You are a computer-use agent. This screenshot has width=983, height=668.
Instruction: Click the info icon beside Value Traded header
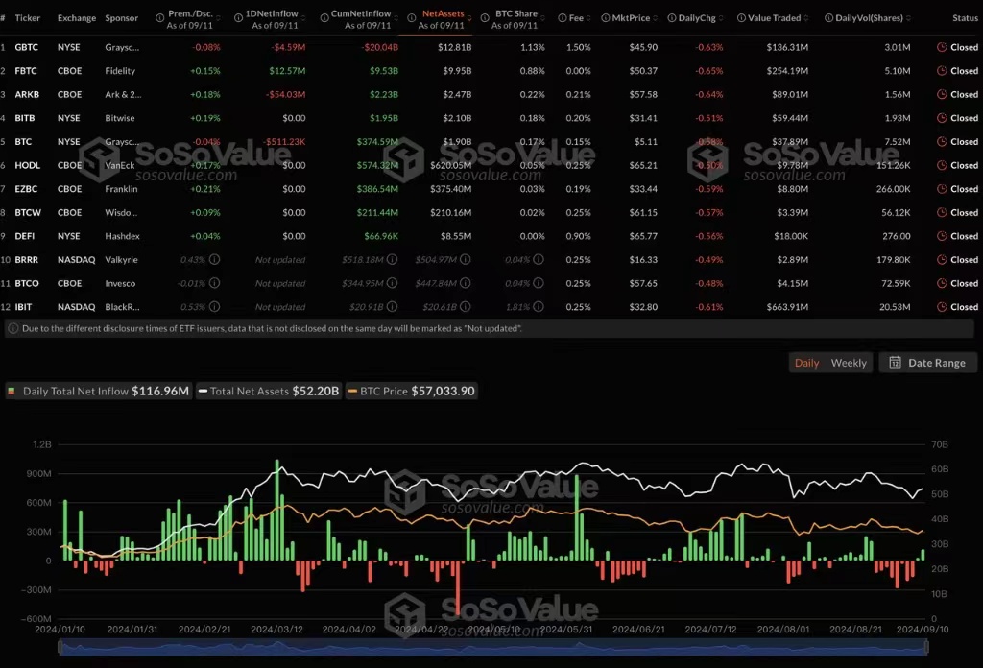pyautogui.click(x=740, y=18)
